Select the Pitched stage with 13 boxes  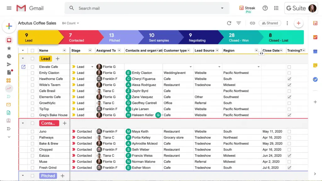pos(121,37)
